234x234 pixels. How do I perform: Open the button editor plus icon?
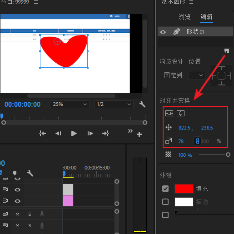(x=139, y=134)
